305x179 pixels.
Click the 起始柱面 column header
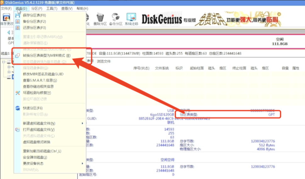[x=197, y=68]
